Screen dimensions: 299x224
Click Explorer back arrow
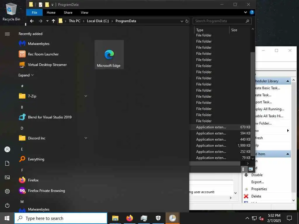[x=32, y=21]
